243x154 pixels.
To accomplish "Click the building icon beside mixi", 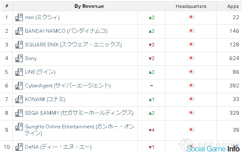I will [19, 17].
